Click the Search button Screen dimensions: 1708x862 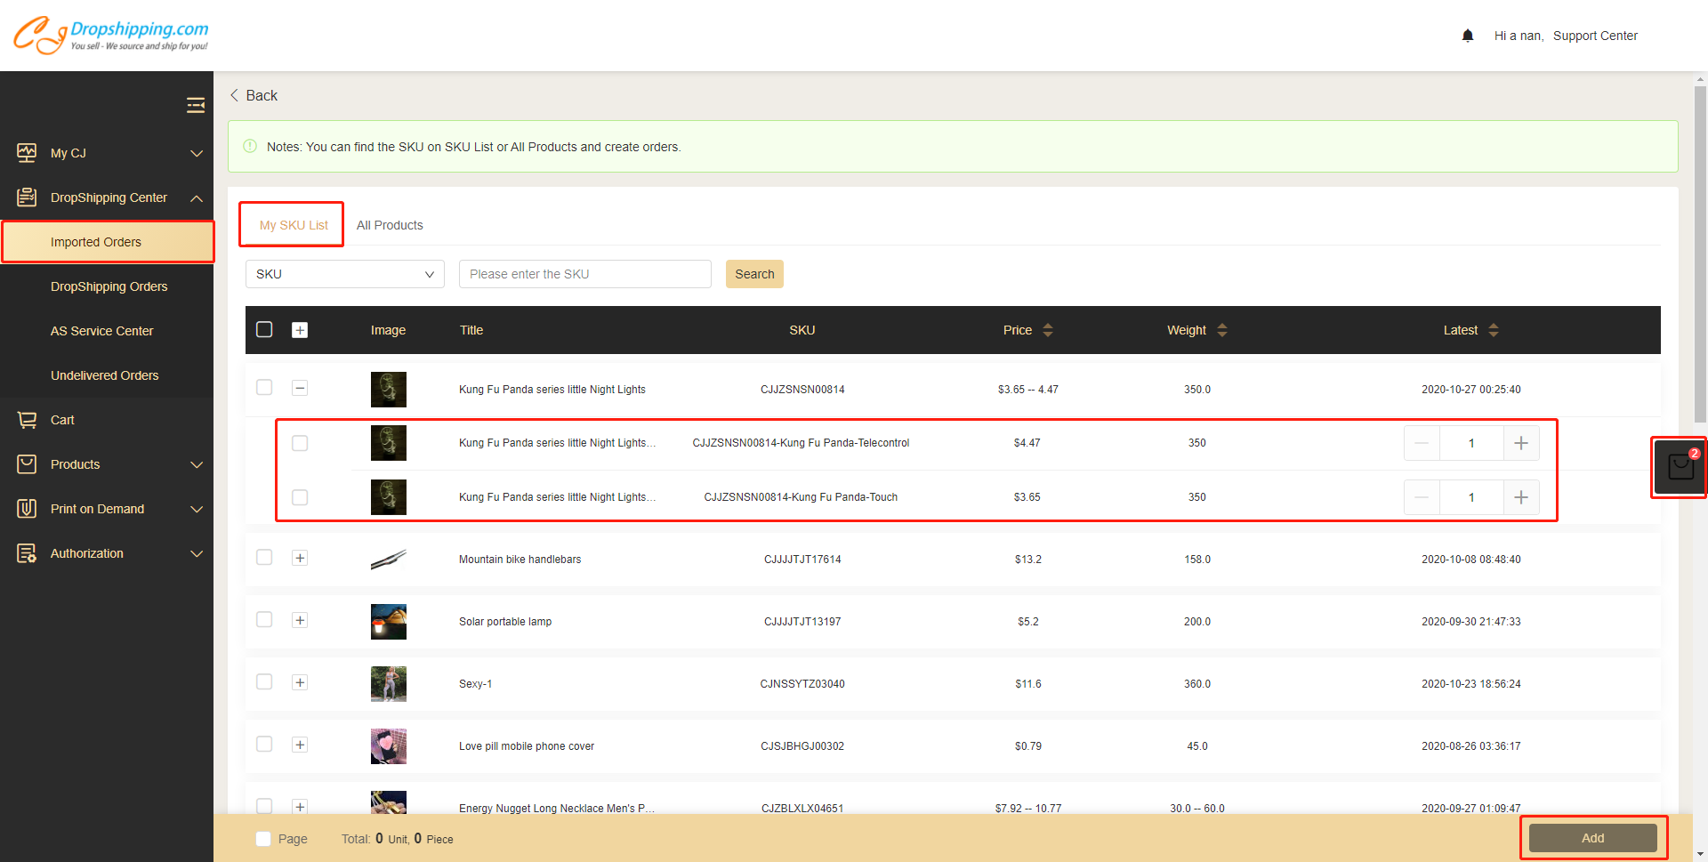754,274
